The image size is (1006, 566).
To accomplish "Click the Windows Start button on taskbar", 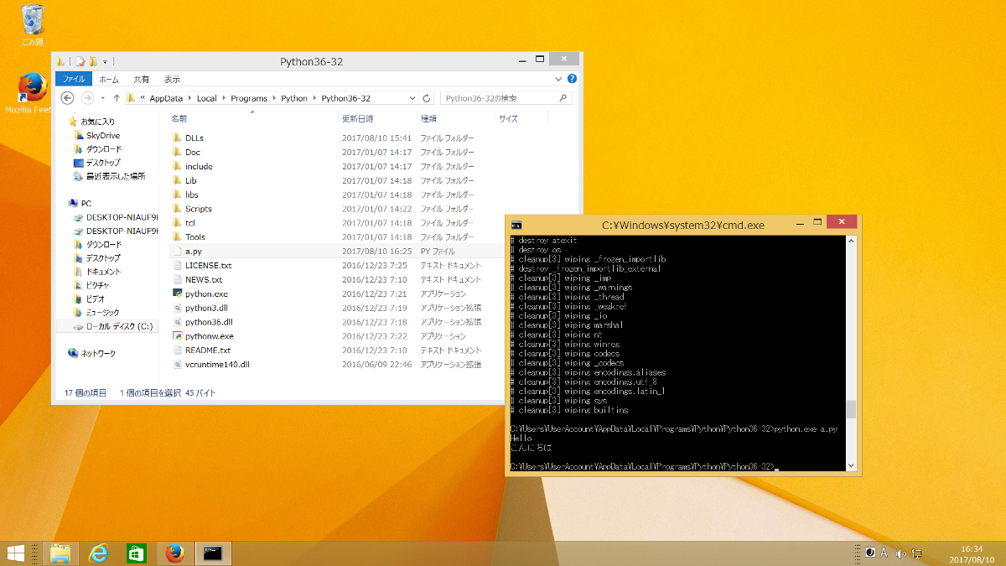I will pos(16,553).
